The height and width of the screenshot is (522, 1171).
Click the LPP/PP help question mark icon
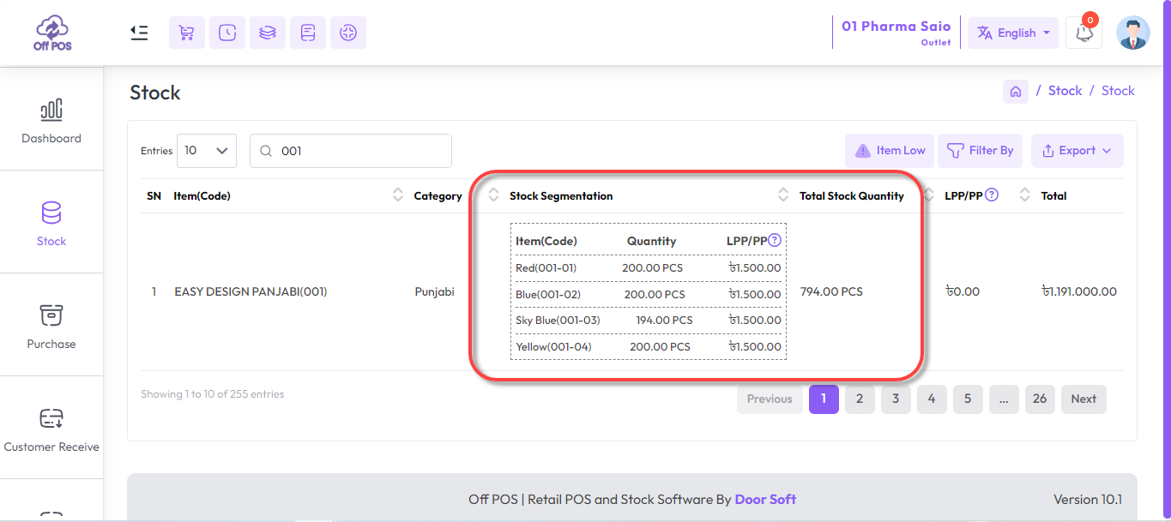[x=993, y=195]
